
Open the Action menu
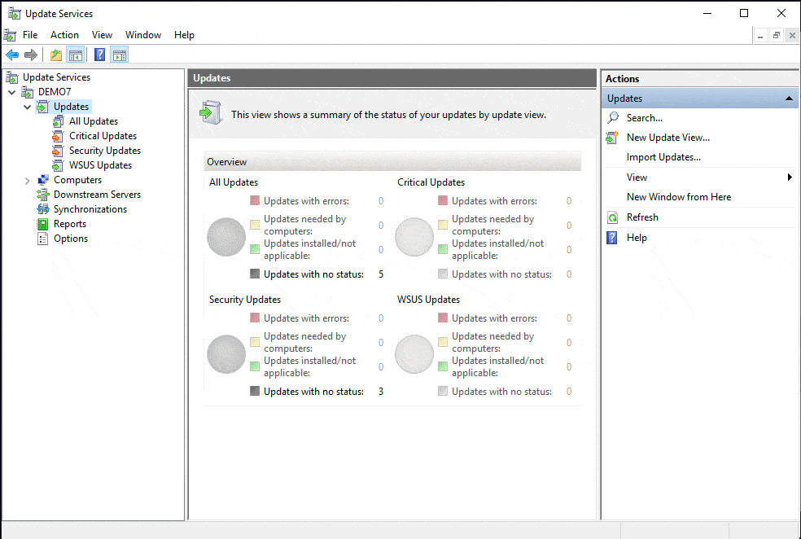64,35
